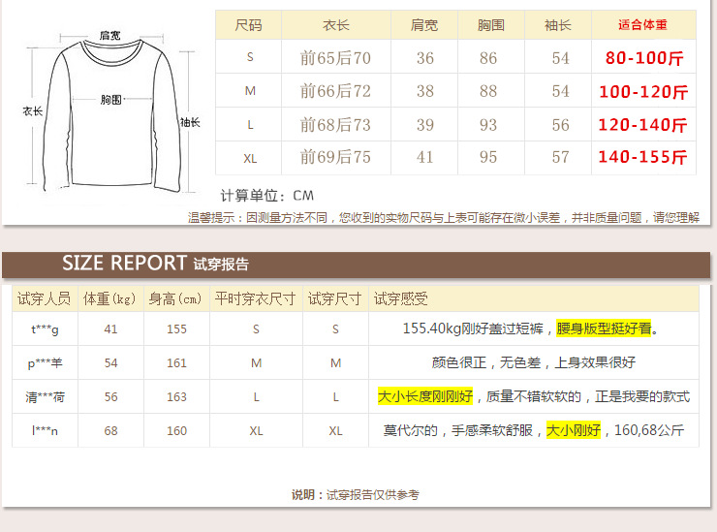
Task: Click the 肩宽 label on the sweater diagram
Action: [110, 36]
